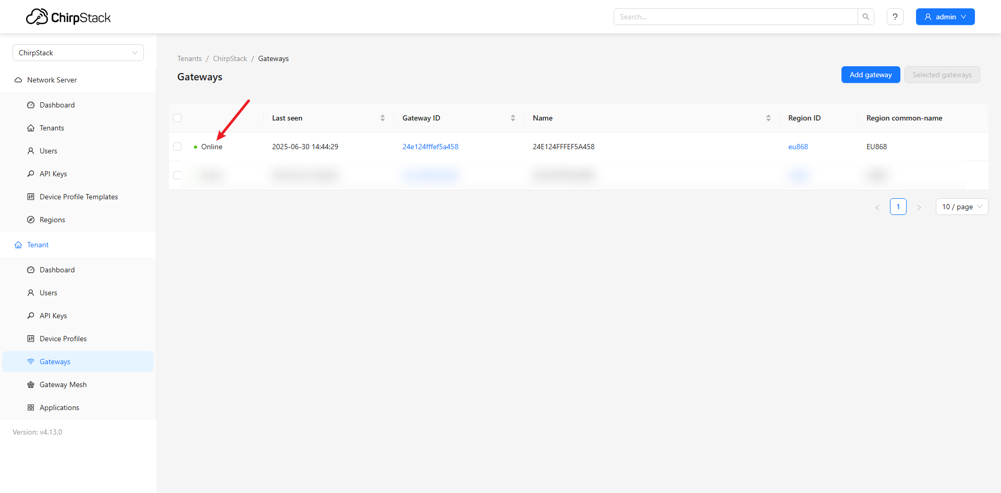Viewport: 1001px width, 493px height.
Task: Open the Applications menu item
Action: [78, 407]
